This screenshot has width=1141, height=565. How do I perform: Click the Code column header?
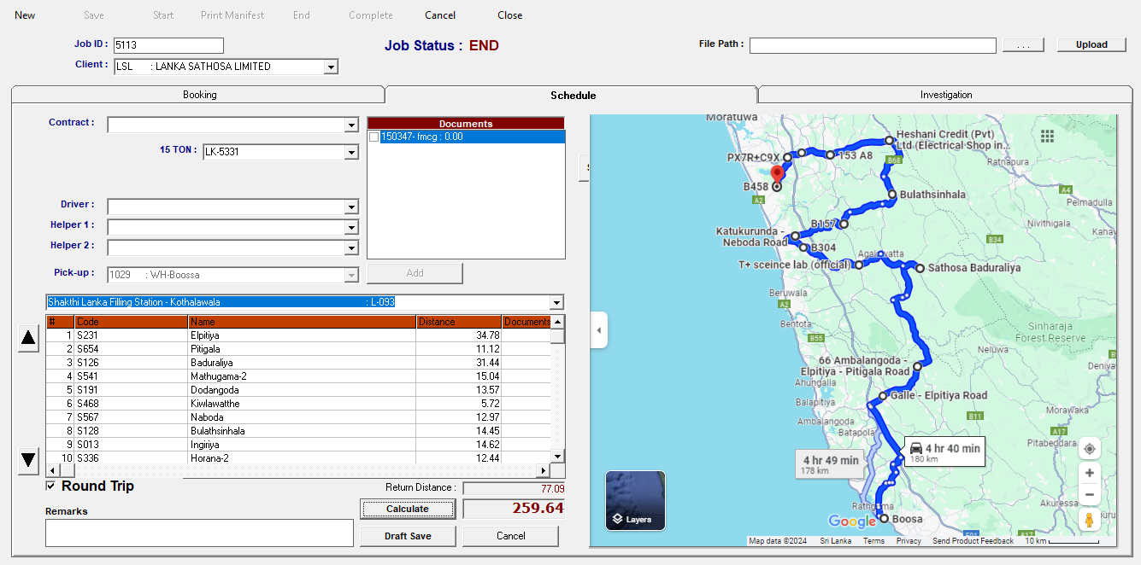tap(131, 322)
